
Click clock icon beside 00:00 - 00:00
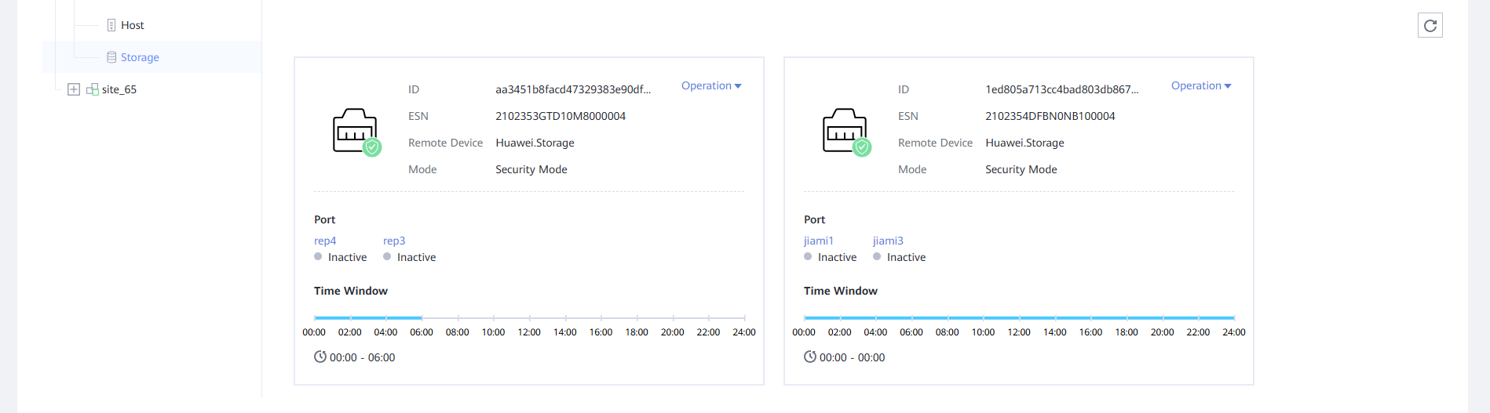pos(810,357)
